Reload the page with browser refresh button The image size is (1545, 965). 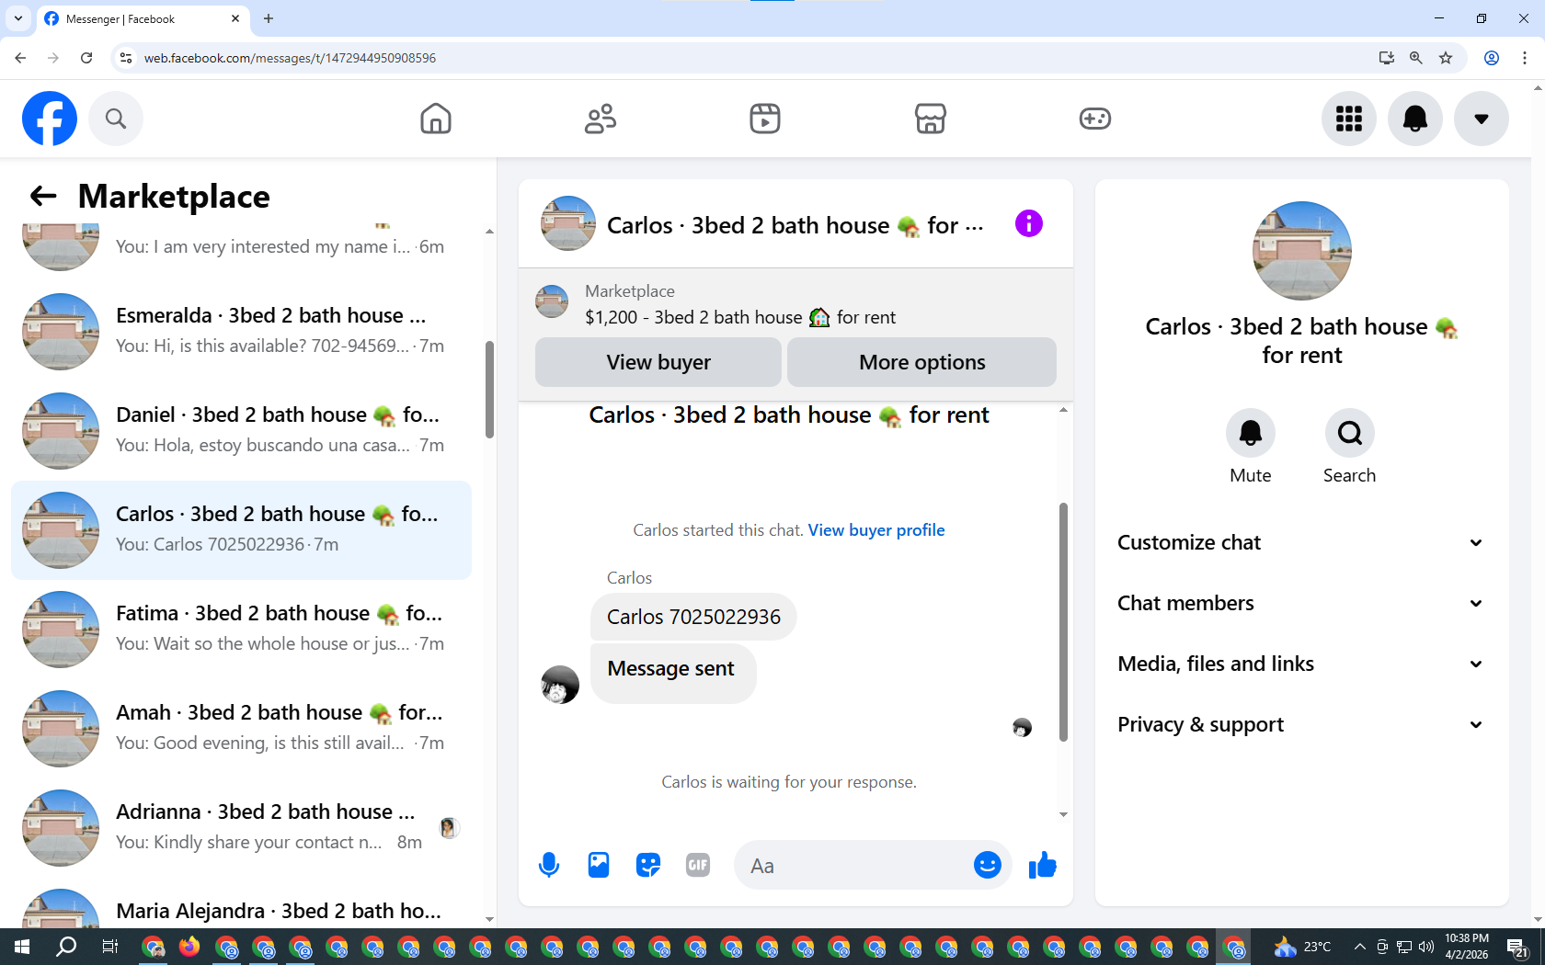(x=86, y=58)
